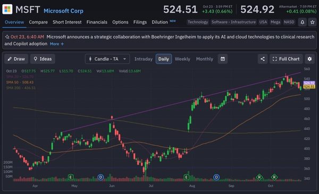This screenshot has height=194, width=319.
Task: Click the Software - Infrastructure tag
Action: [233, 22]
